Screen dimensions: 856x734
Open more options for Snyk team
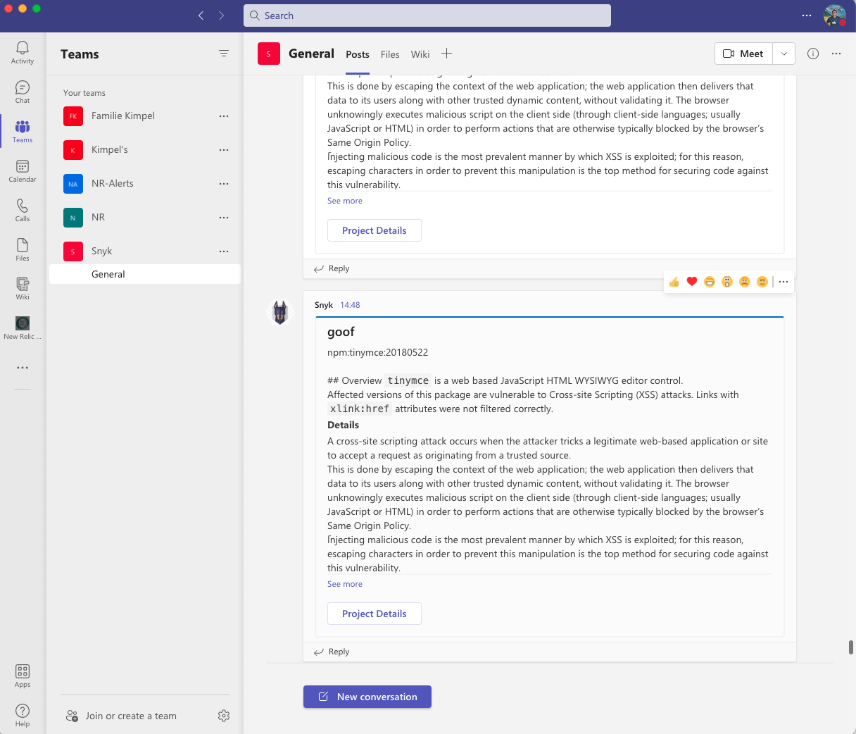click(224, 251)
